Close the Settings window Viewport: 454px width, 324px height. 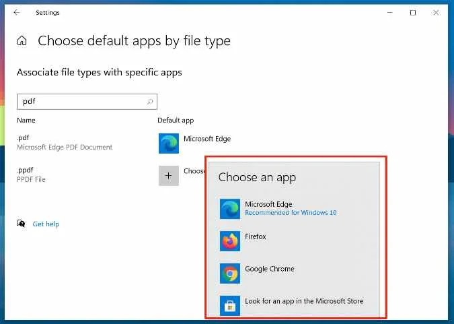tap(436, 13)
